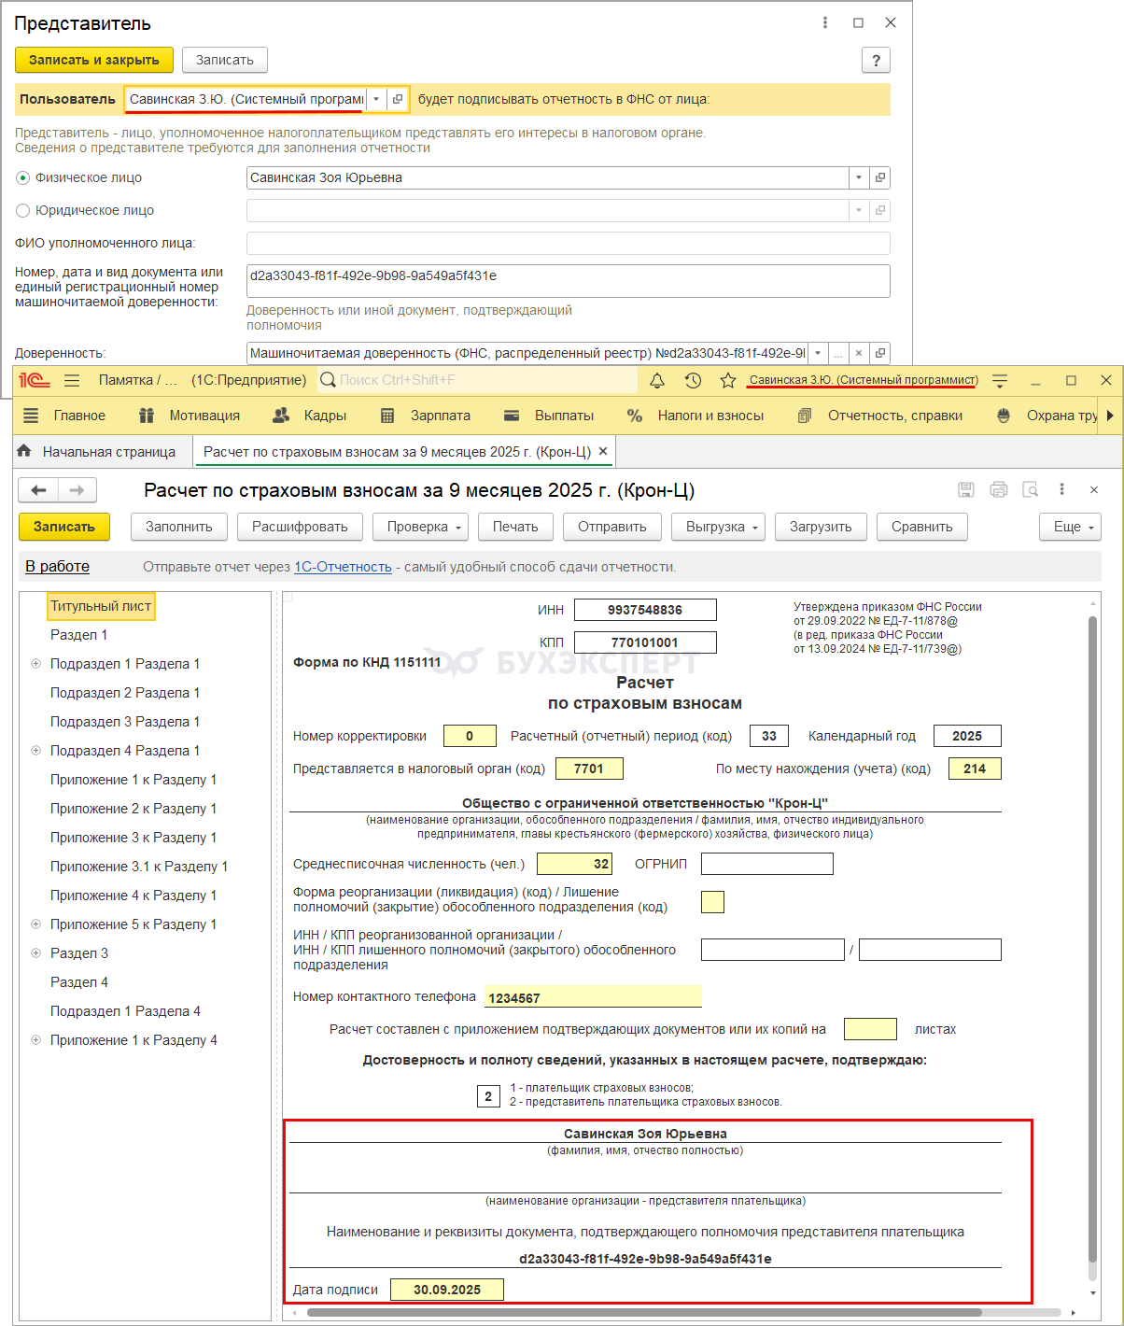Screen dimensions: 1124x1326
Task: Open the hamburger sections menu icon
Action: point(31,416)
